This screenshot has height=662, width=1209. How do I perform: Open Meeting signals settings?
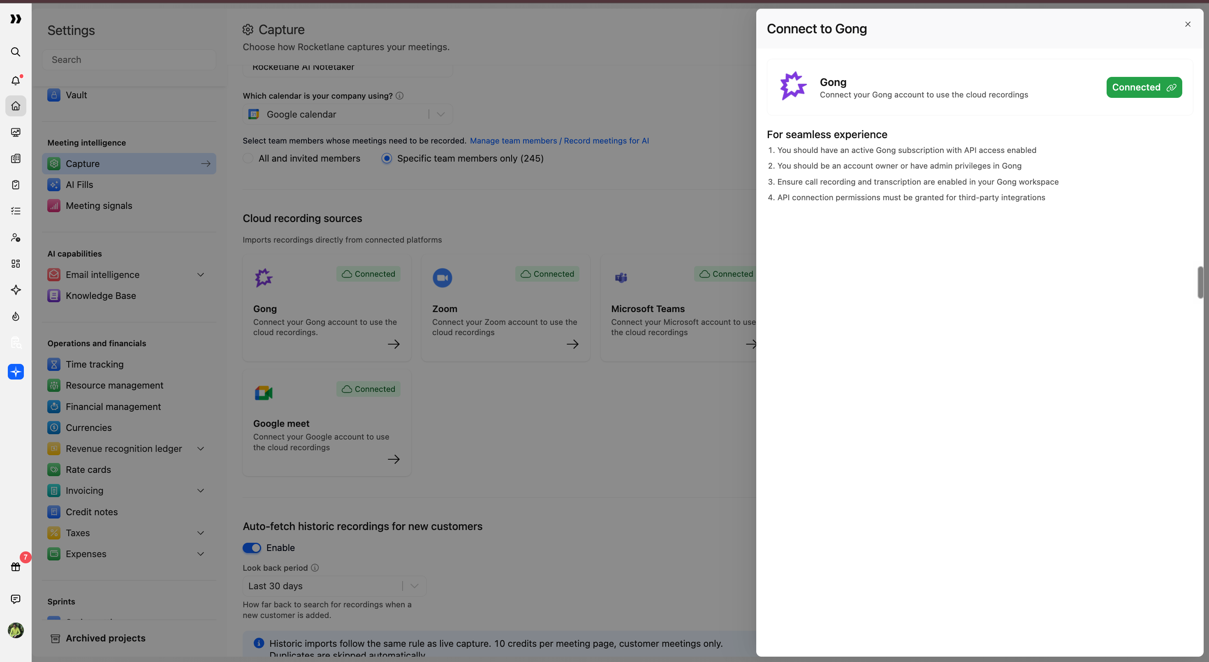(x=129, y=206)
